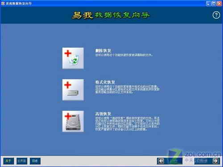The image size is (223, 167).
Task: Open the 高级恢复 hard disk icon
Action: tap(73, 121)
